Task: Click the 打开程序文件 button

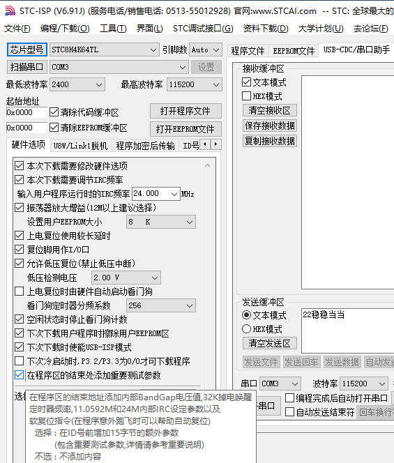Action: 185,111
